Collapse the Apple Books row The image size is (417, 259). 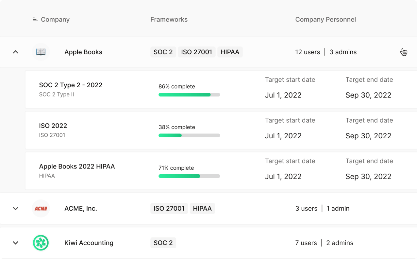coord(15,52)
